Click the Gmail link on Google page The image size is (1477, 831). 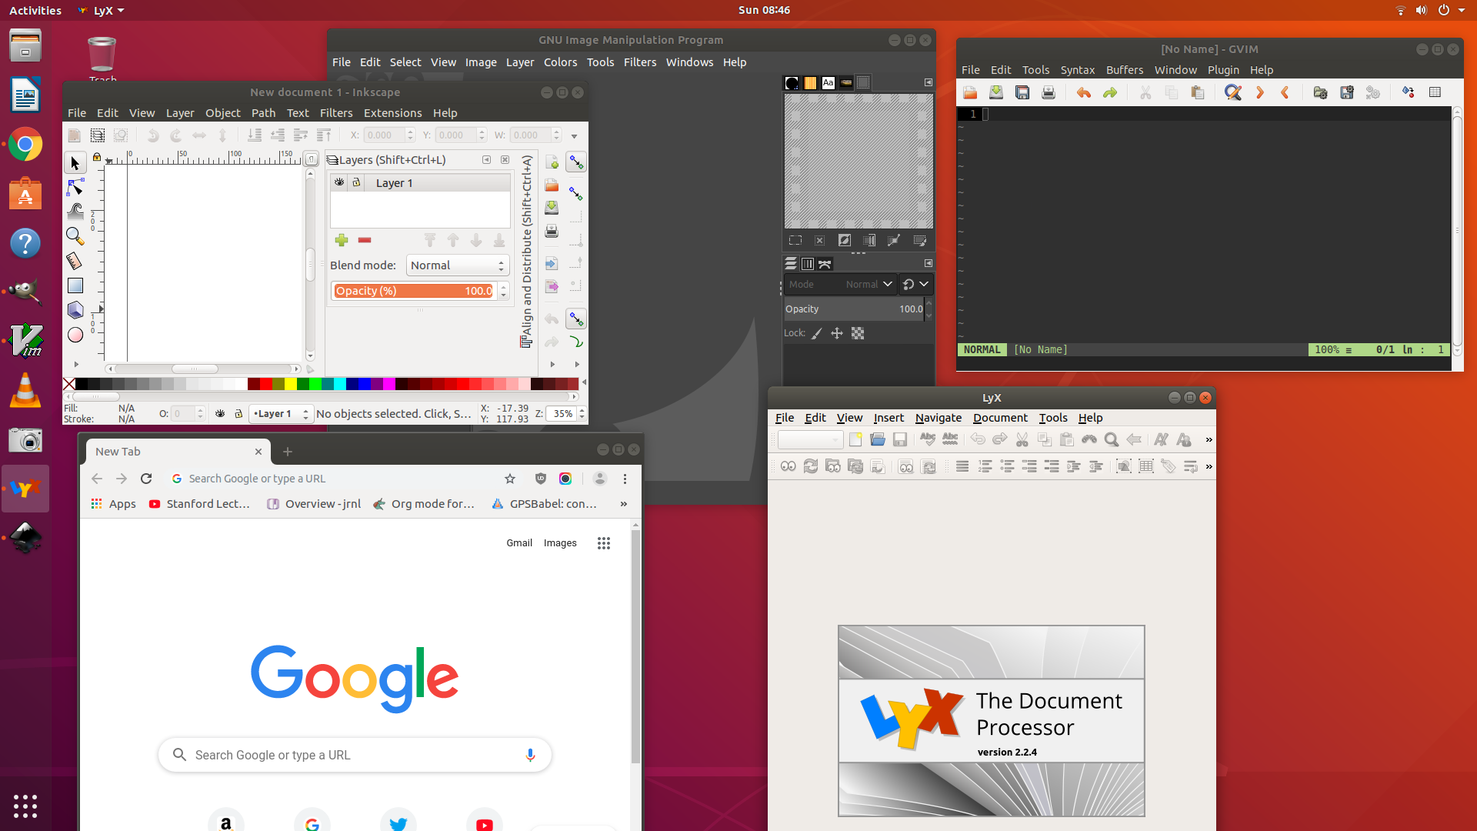coord(519,543)
